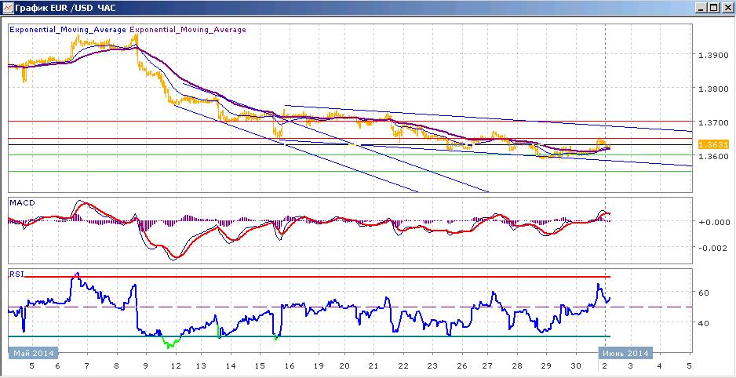Click date label 16 on time axis
This screenshot has height=378, width=736.
[289, 366]
